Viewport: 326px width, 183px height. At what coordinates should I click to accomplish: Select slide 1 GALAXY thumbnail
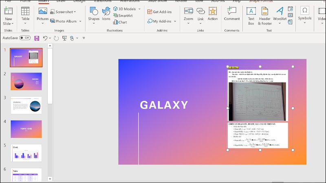pos(26,57)
